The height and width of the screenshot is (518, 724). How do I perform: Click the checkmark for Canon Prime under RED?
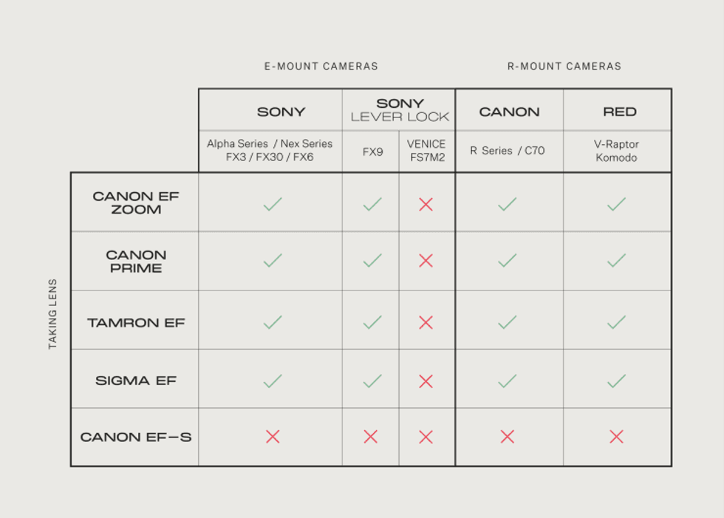pos(616,260)
